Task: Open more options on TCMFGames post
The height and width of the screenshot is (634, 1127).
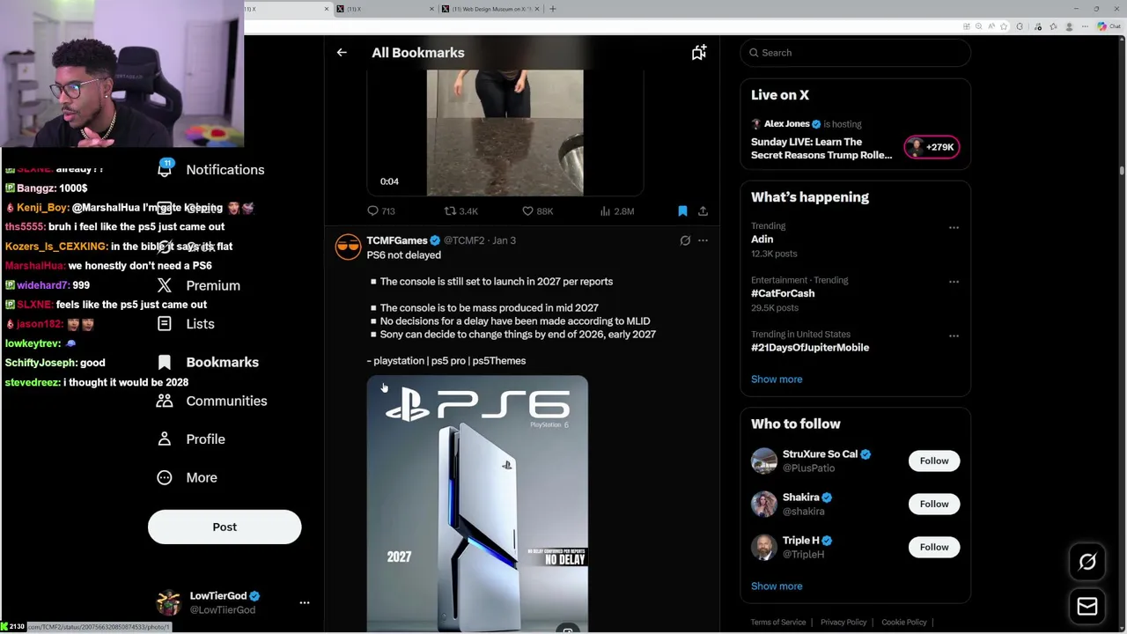Action: (703, 240)
